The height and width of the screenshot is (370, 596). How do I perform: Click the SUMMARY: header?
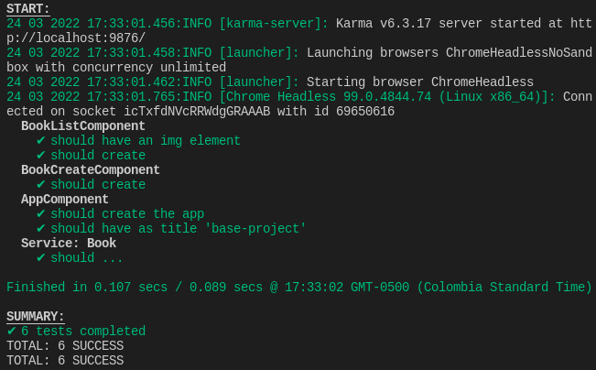click(36, 317)
